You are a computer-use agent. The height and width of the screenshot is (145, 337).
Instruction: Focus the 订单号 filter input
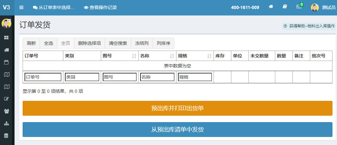(x=43, y=77)
